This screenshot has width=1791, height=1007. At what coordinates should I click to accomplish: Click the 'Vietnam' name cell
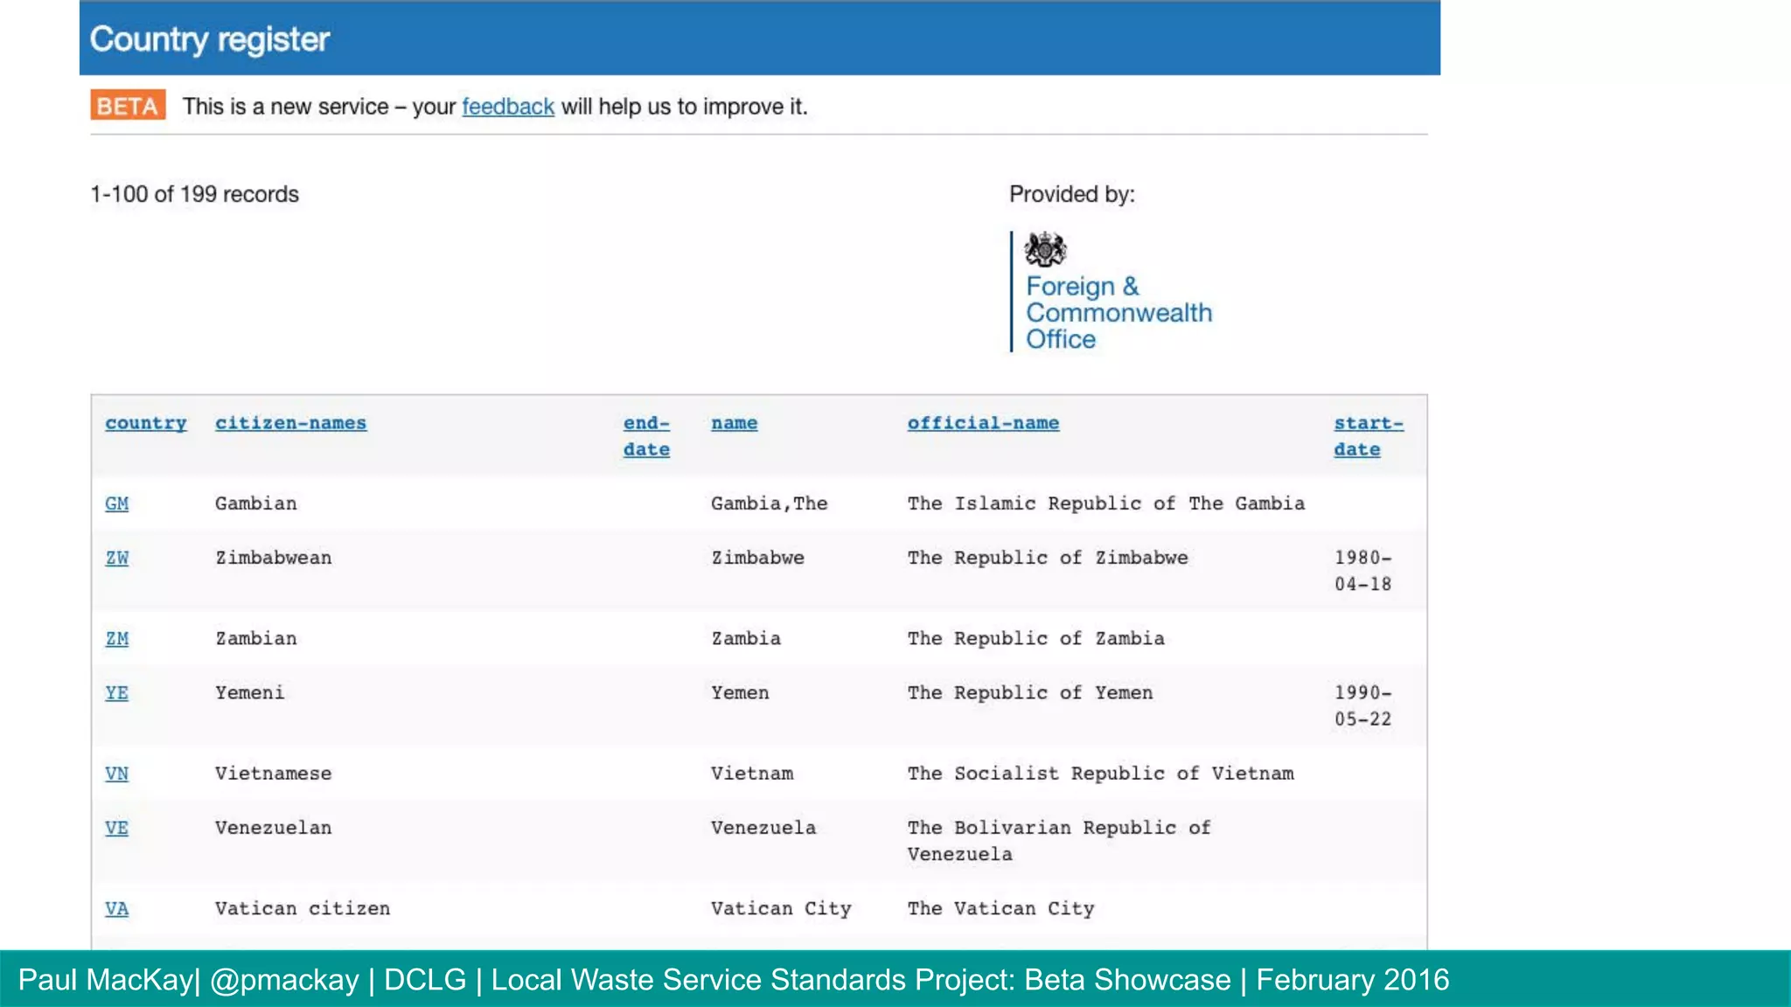click(752, 774)
